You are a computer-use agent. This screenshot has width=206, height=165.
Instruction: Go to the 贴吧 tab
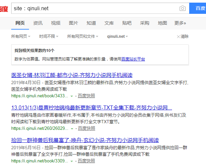(127, 23)
